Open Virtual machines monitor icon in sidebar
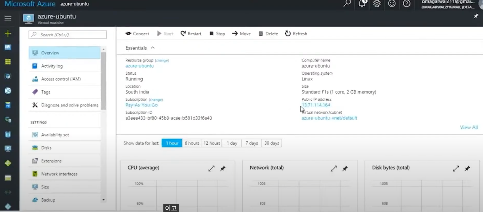This screenshot has width=483, height=212. pos(8,148)
